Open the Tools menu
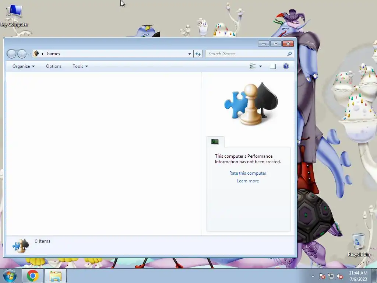This screenshot has width=377, height=283. pyautogui.click(x=80, y=66)
